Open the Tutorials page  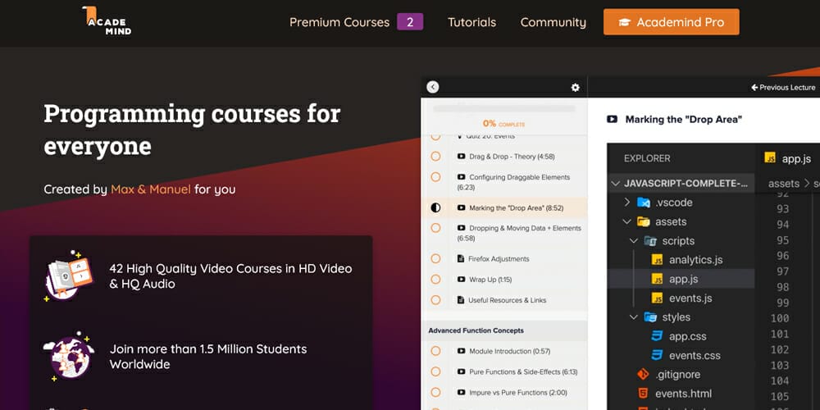(x=471, y=22)
